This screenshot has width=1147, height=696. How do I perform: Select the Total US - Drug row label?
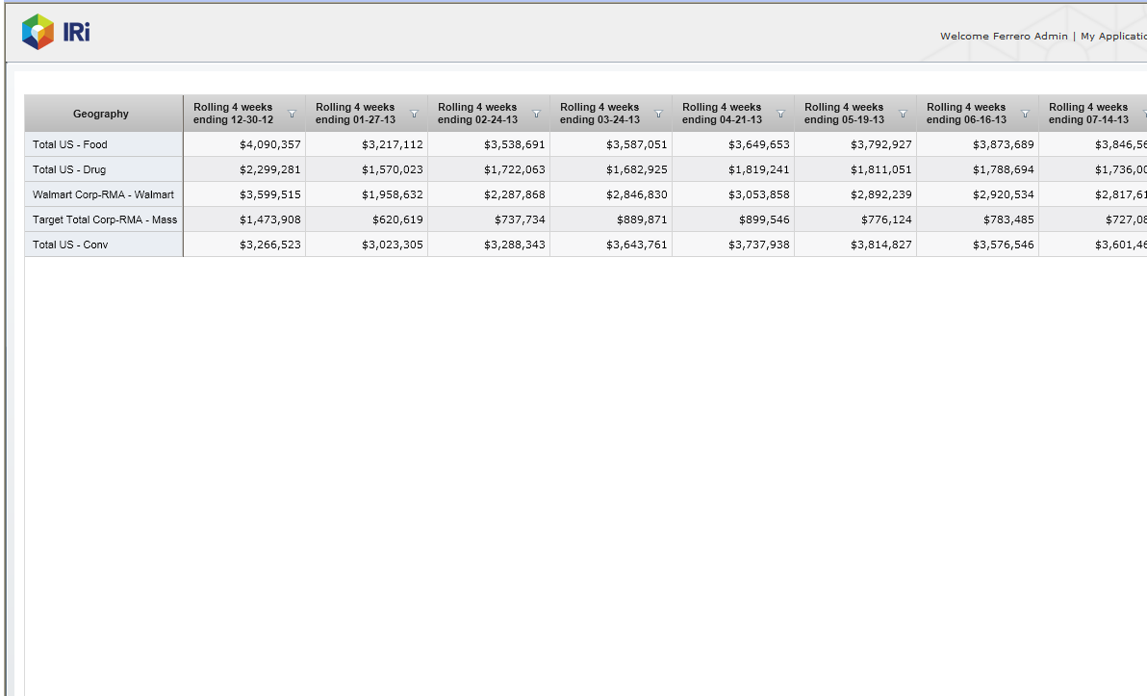coord(69,169)
